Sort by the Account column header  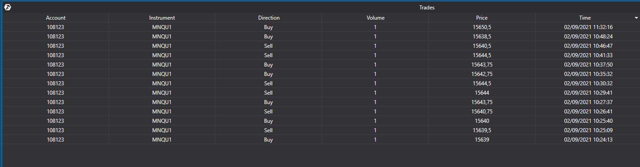point(55,18)
